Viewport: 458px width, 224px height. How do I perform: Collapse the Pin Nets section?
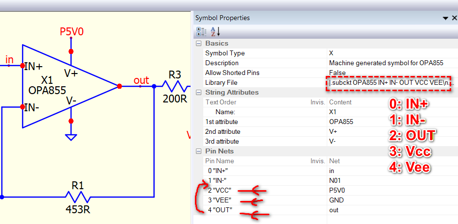coord(198,151)
